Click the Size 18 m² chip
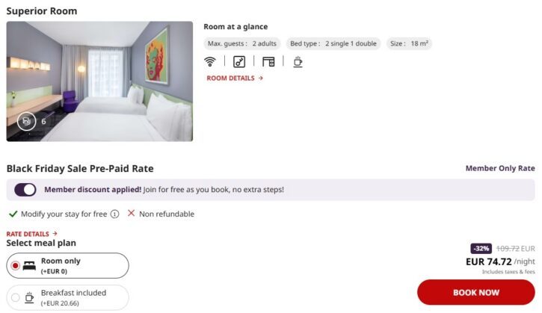Screen dimensions: 542x313 tap(409, 43)
